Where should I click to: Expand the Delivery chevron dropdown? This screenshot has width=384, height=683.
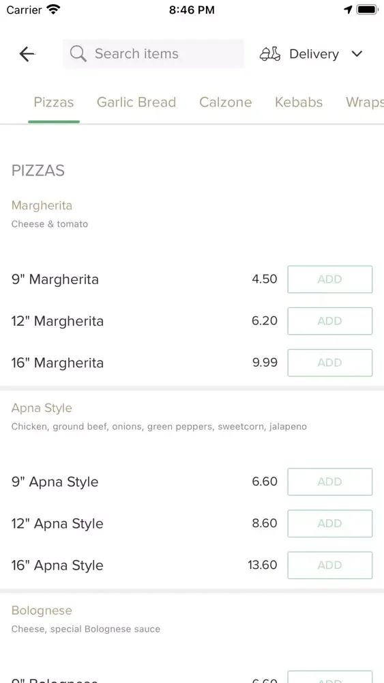tap(357, 54)
